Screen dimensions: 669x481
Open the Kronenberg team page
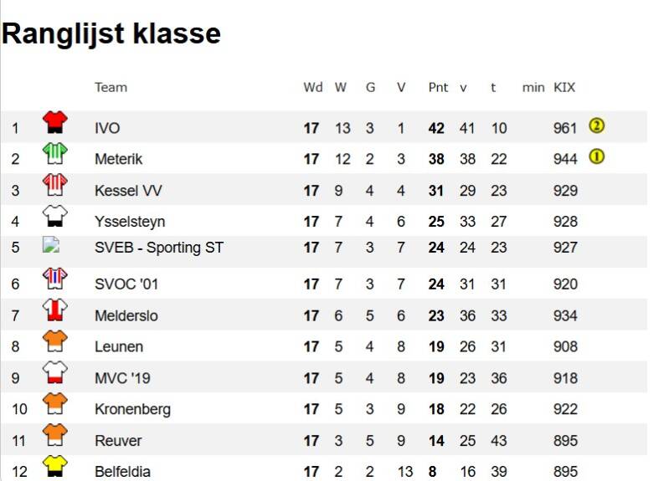(x=132, y=409)
